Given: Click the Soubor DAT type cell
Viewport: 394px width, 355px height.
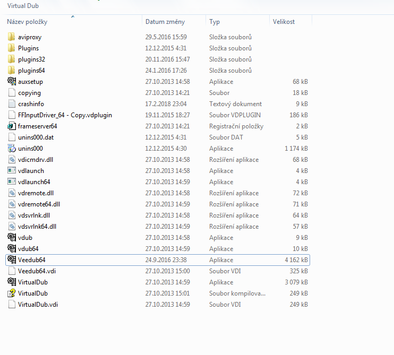Looking at the screenshot, I should [x=226, y=137].
